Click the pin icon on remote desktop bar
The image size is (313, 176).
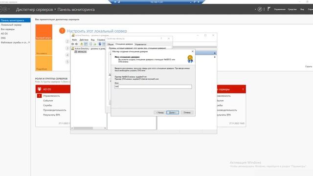(x=115, y=2)
